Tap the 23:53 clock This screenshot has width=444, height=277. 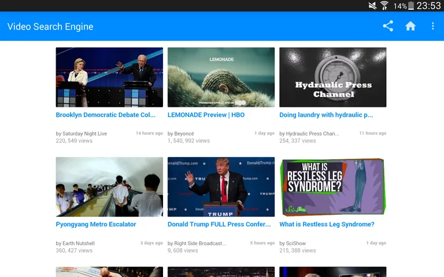point(428,6)
